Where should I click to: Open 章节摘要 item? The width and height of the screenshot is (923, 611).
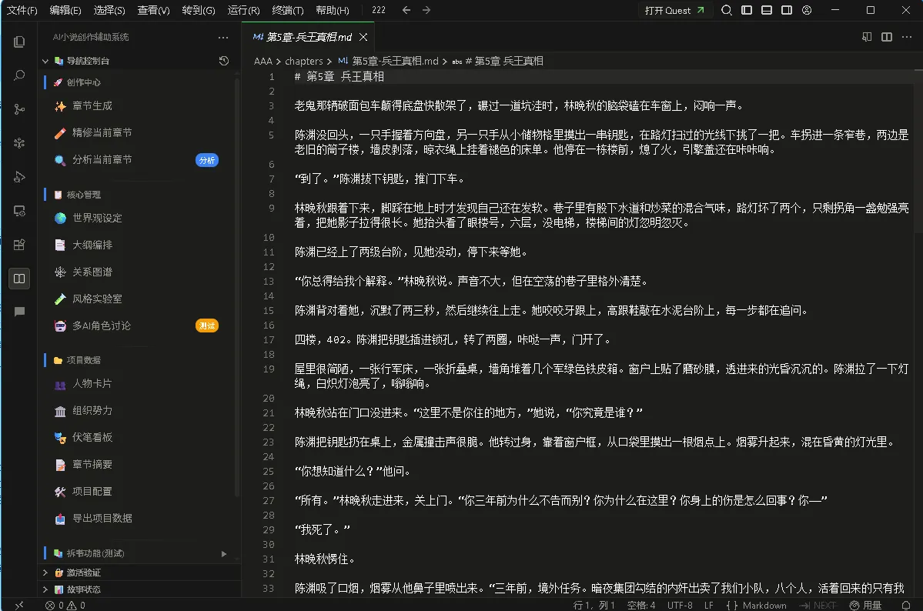pyautogui.click(x=92, y=465)
